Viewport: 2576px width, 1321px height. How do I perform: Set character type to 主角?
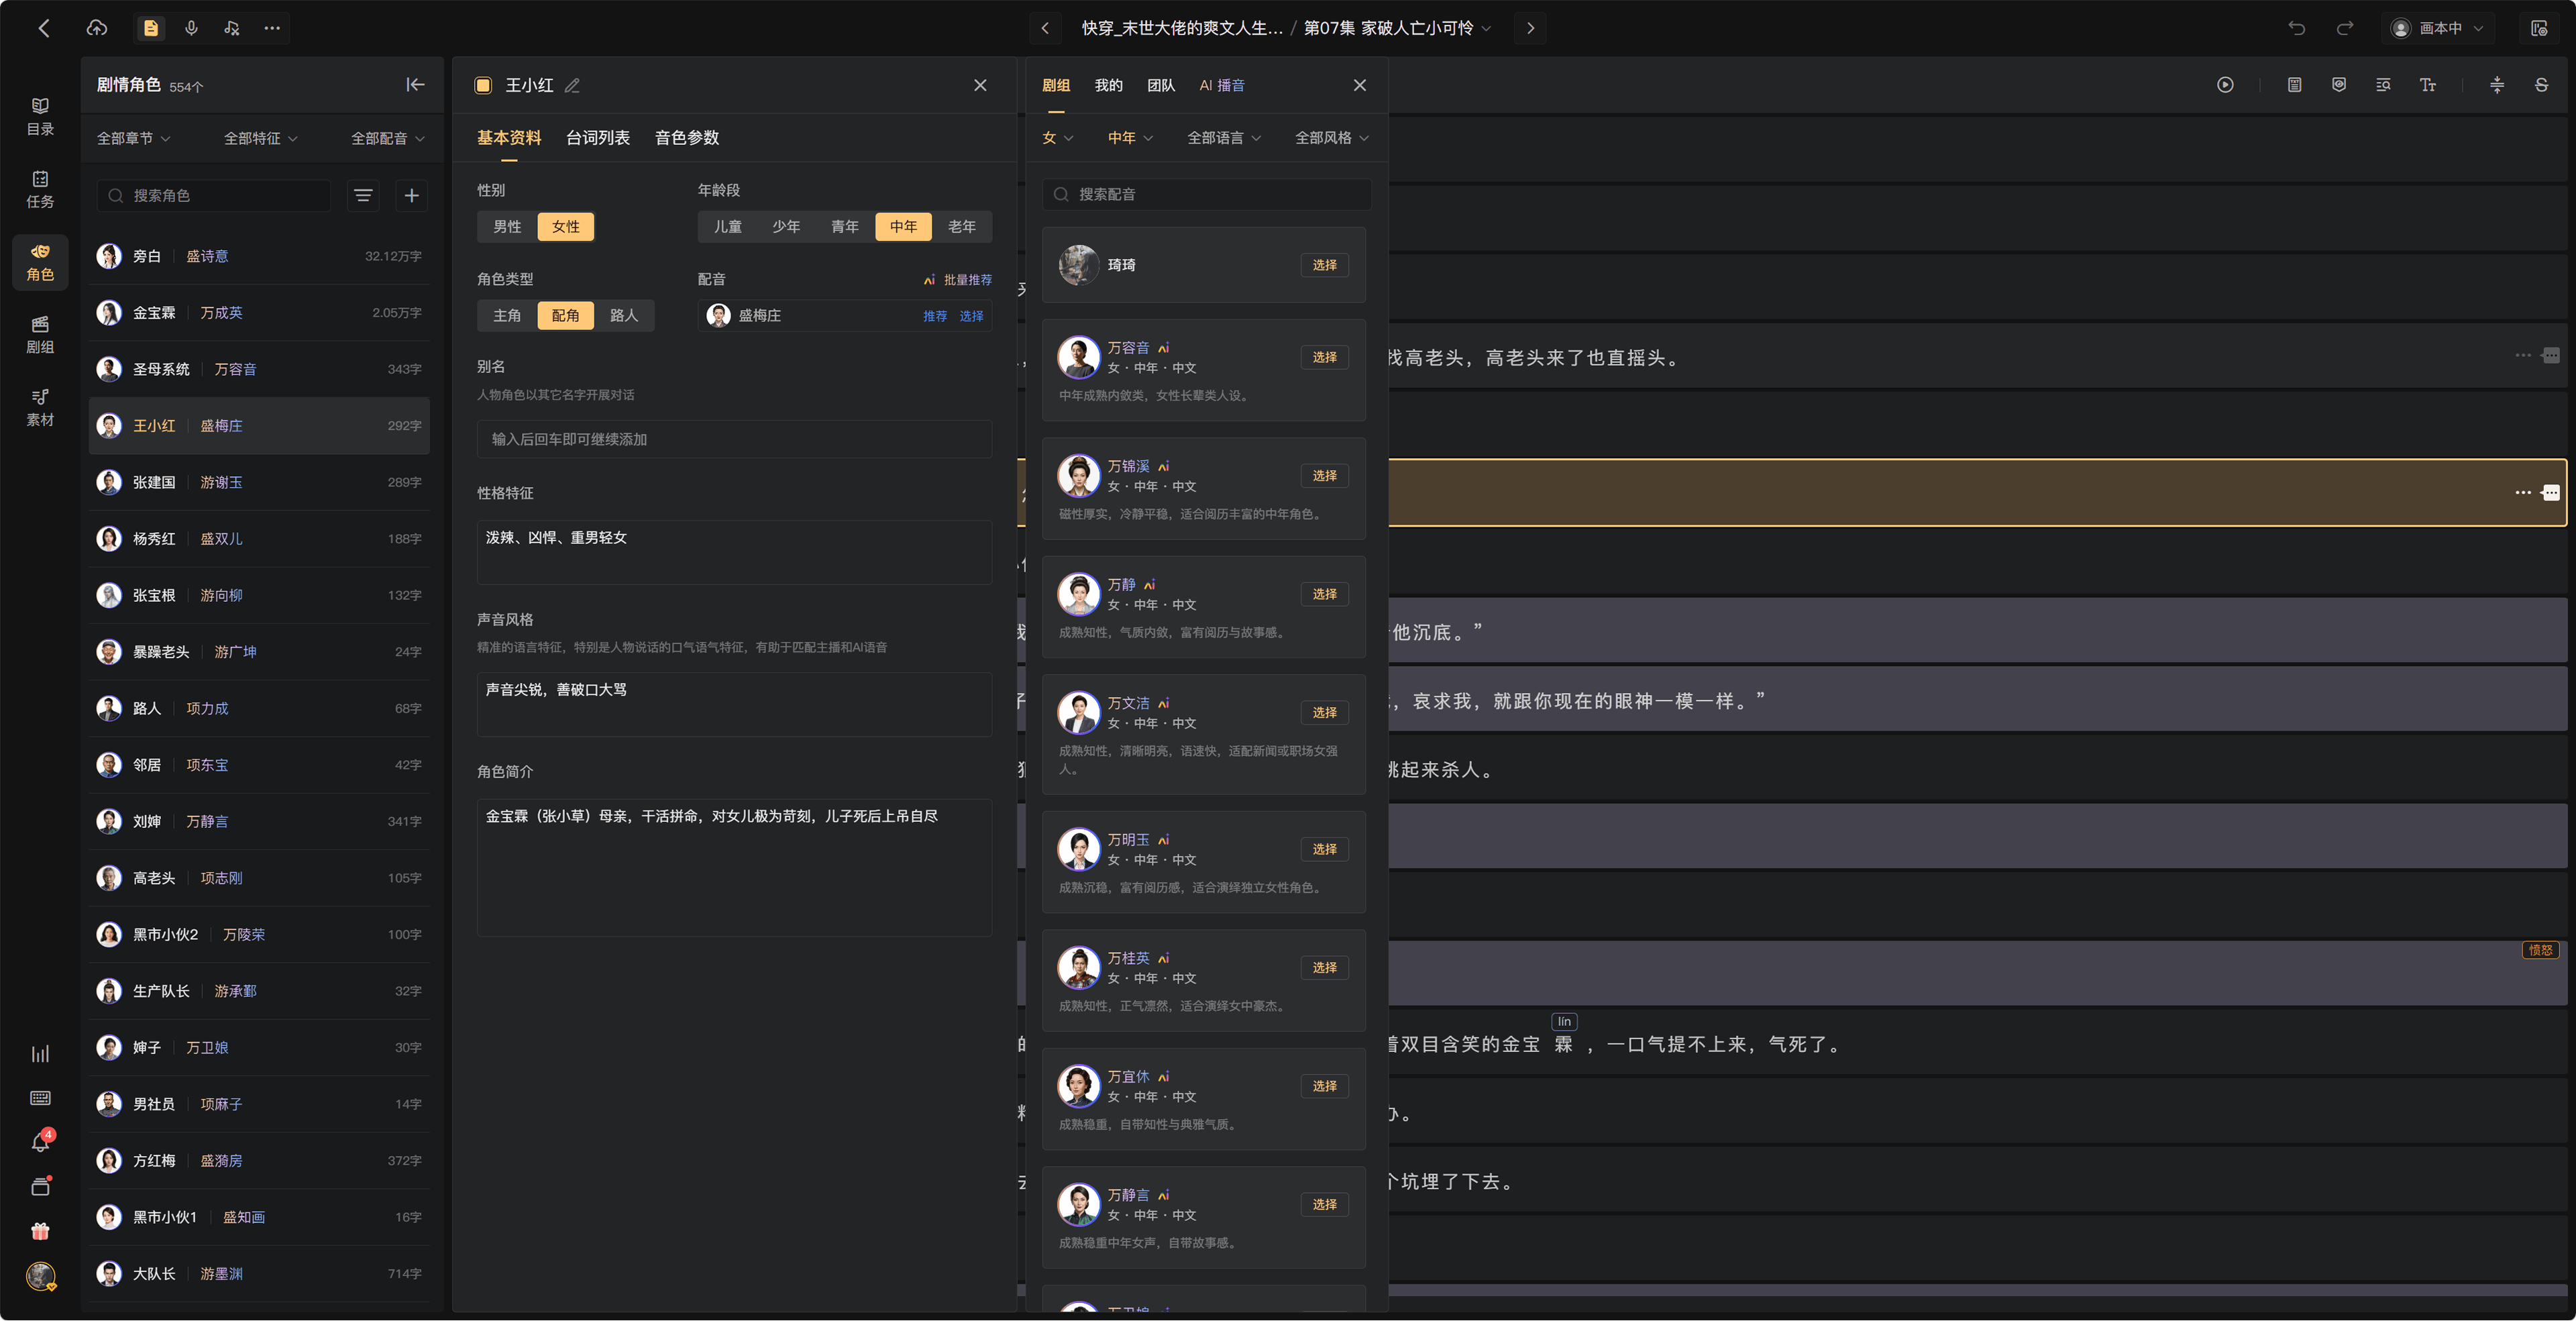[507, 315]
